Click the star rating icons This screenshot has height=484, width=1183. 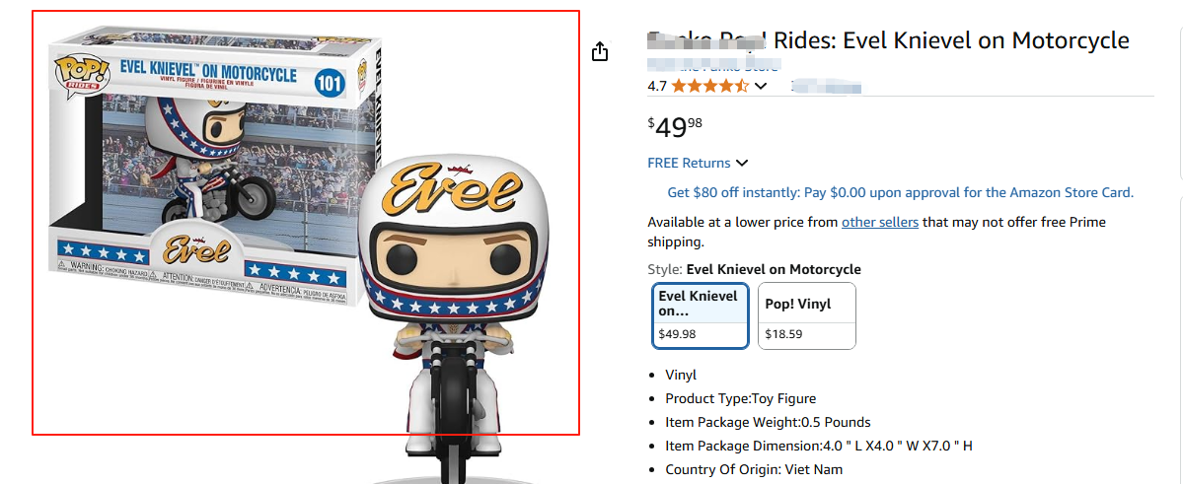(x=710, y=86)
